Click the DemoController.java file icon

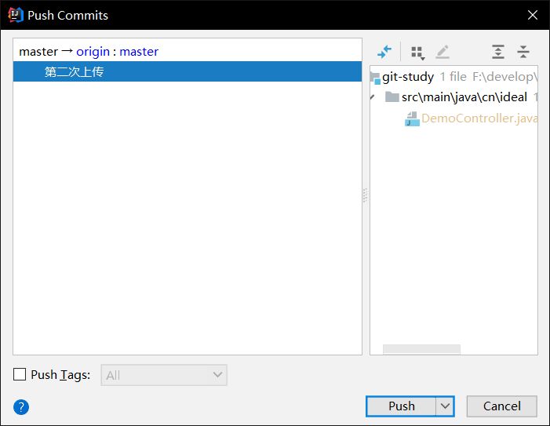pos(412,118)
